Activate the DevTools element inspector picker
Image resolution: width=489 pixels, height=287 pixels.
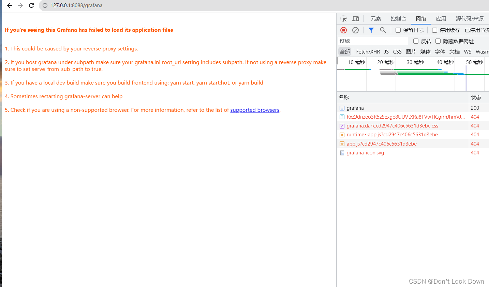344,18
